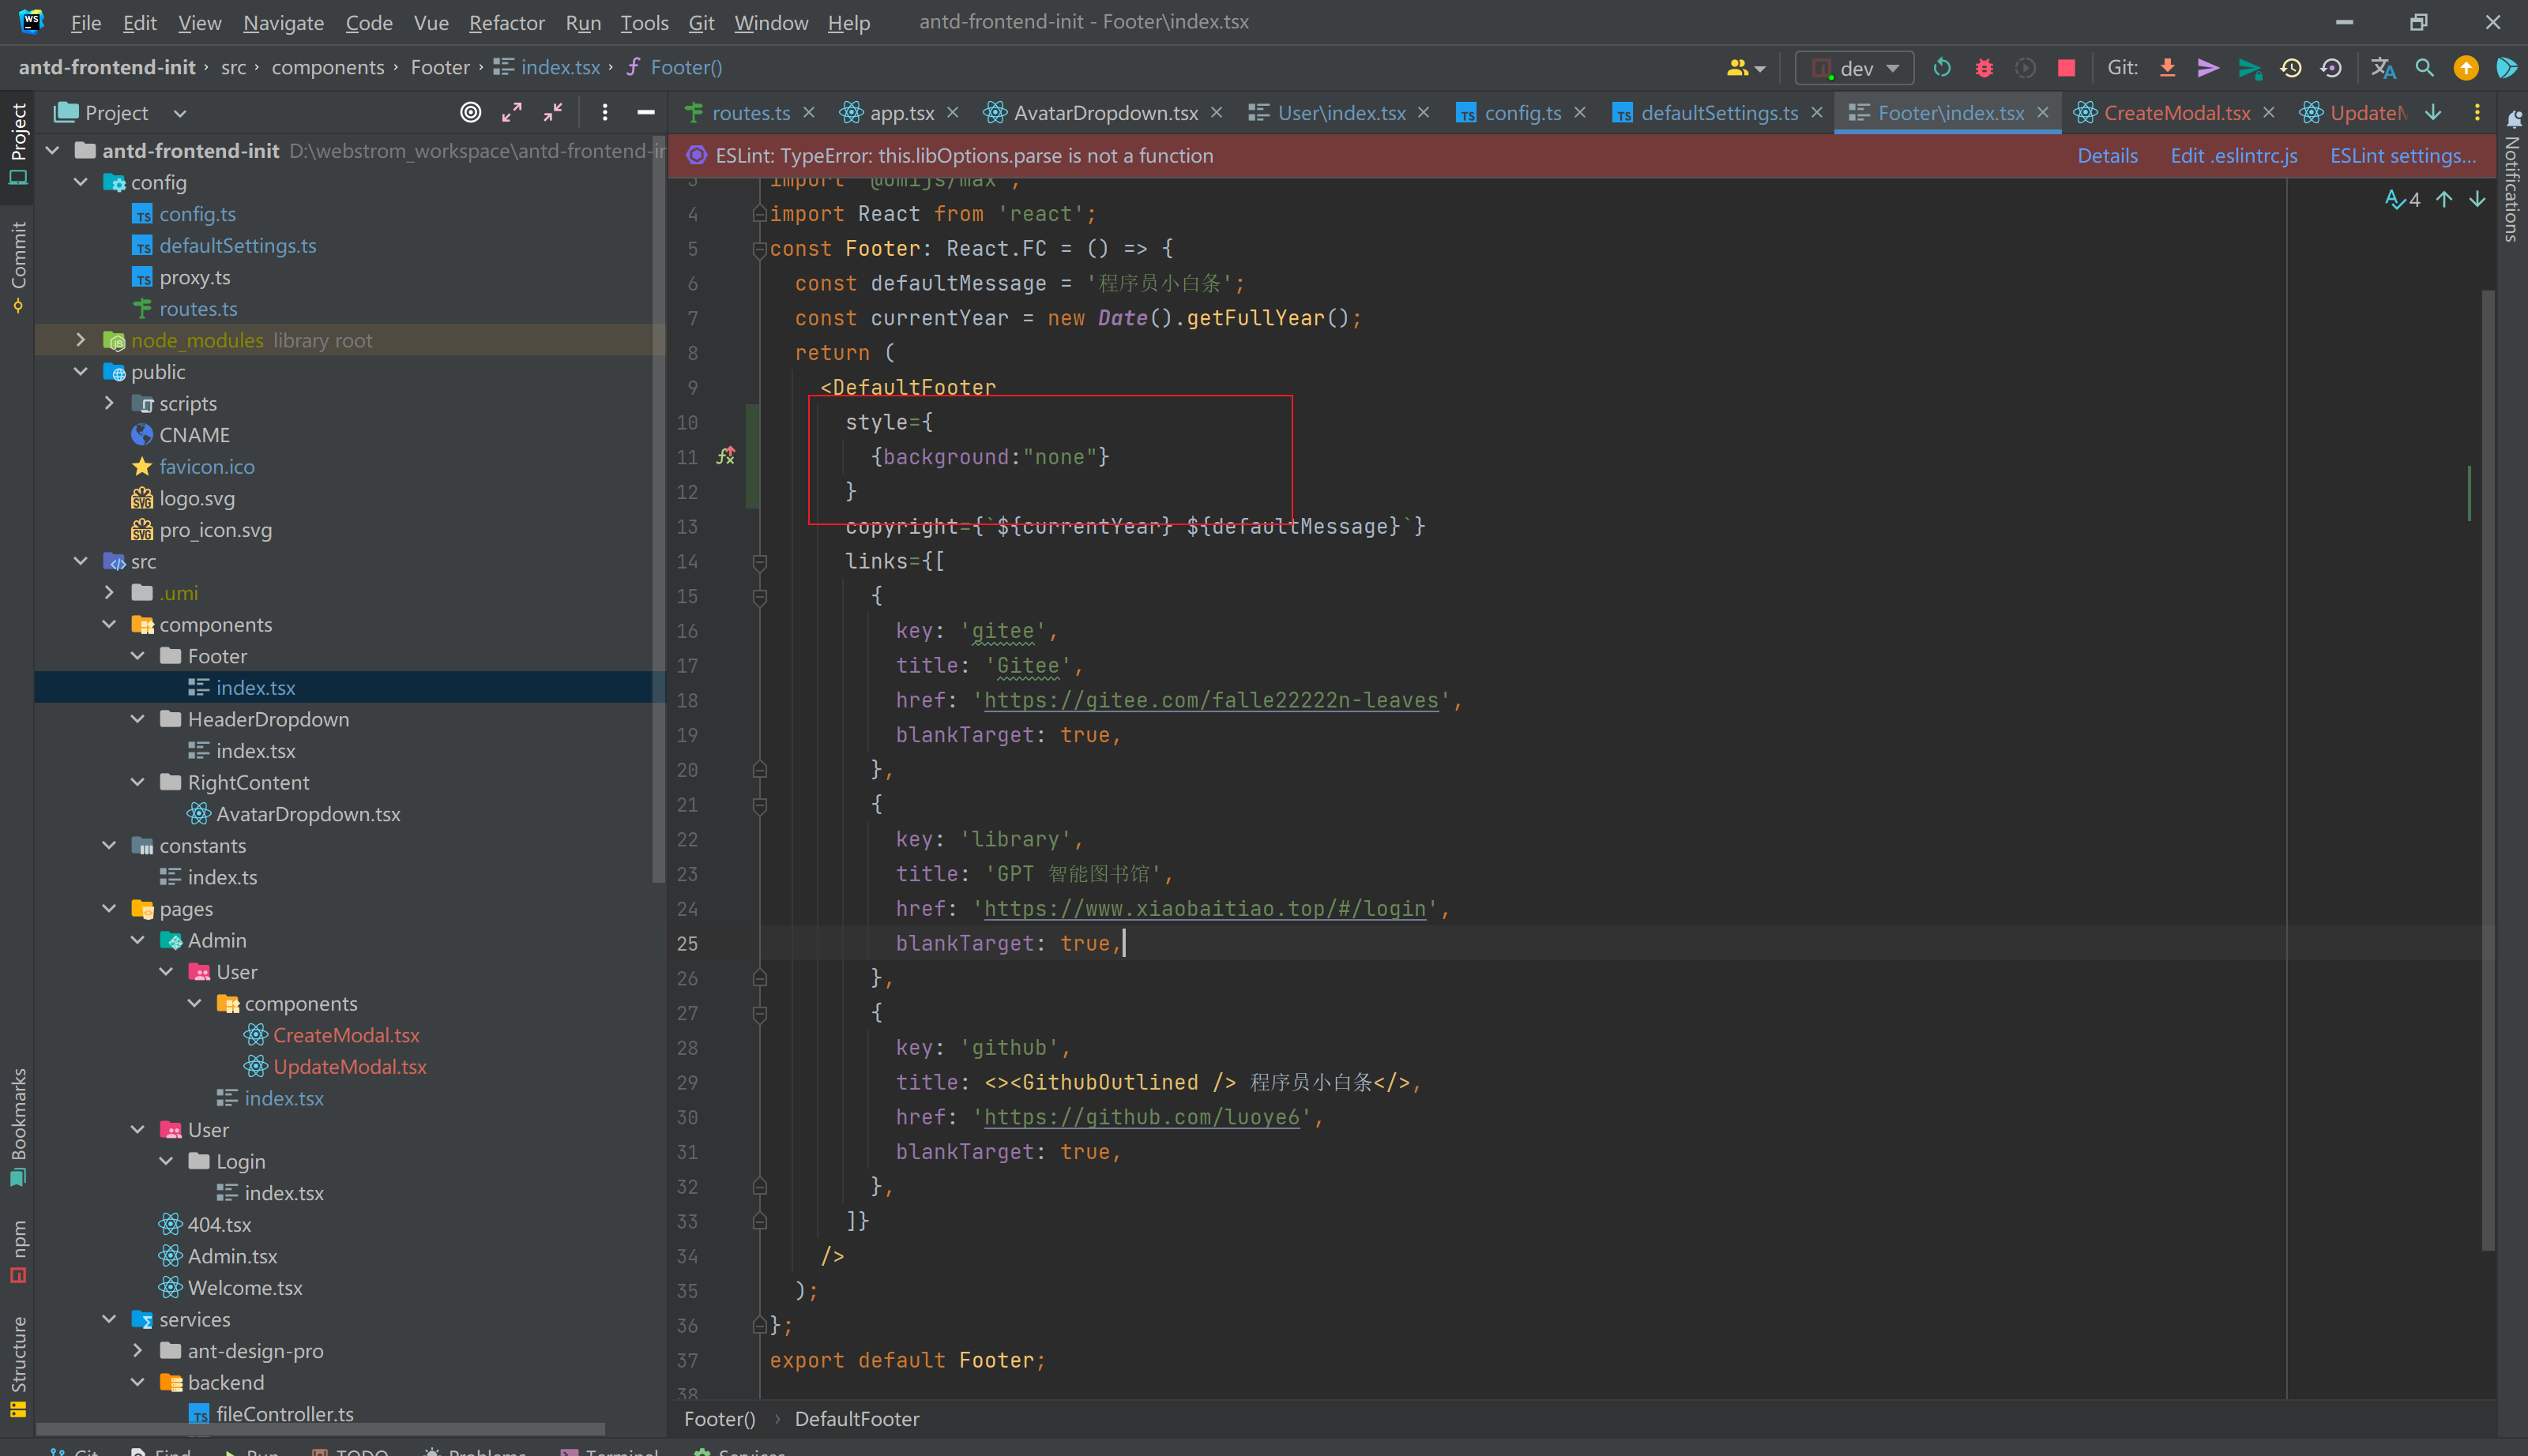Click DefaultFooter in the bottom breadcrumb bar

[x=856, y=1419]
